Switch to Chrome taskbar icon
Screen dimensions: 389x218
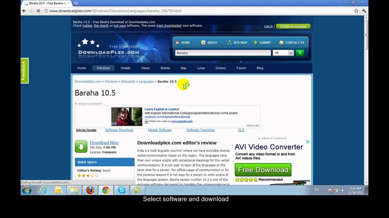pos(106,190)
